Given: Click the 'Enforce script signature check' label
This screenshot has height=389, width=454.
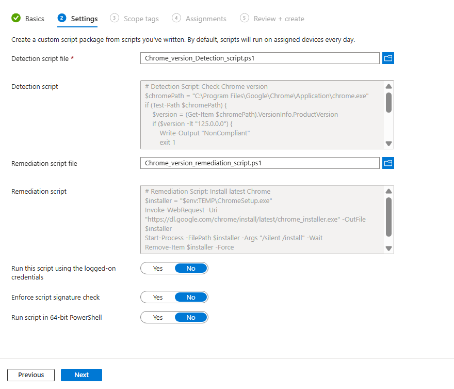Looking at the screenshot, I should click(x=55, y=298).
